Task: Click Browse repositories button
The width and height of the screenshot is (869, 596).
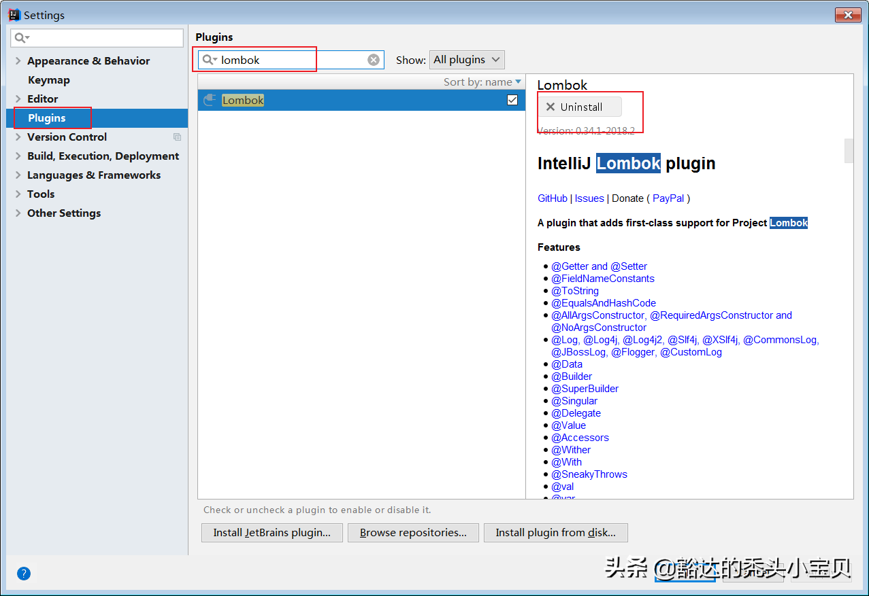Action: click(x=413, y=533)
